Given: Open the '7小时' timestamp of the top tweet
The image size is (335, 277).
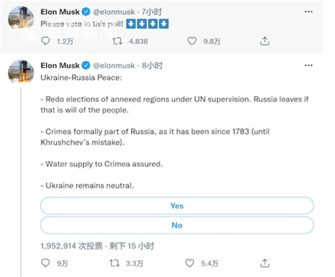Looking at the screenshot, I should (152, 12).
